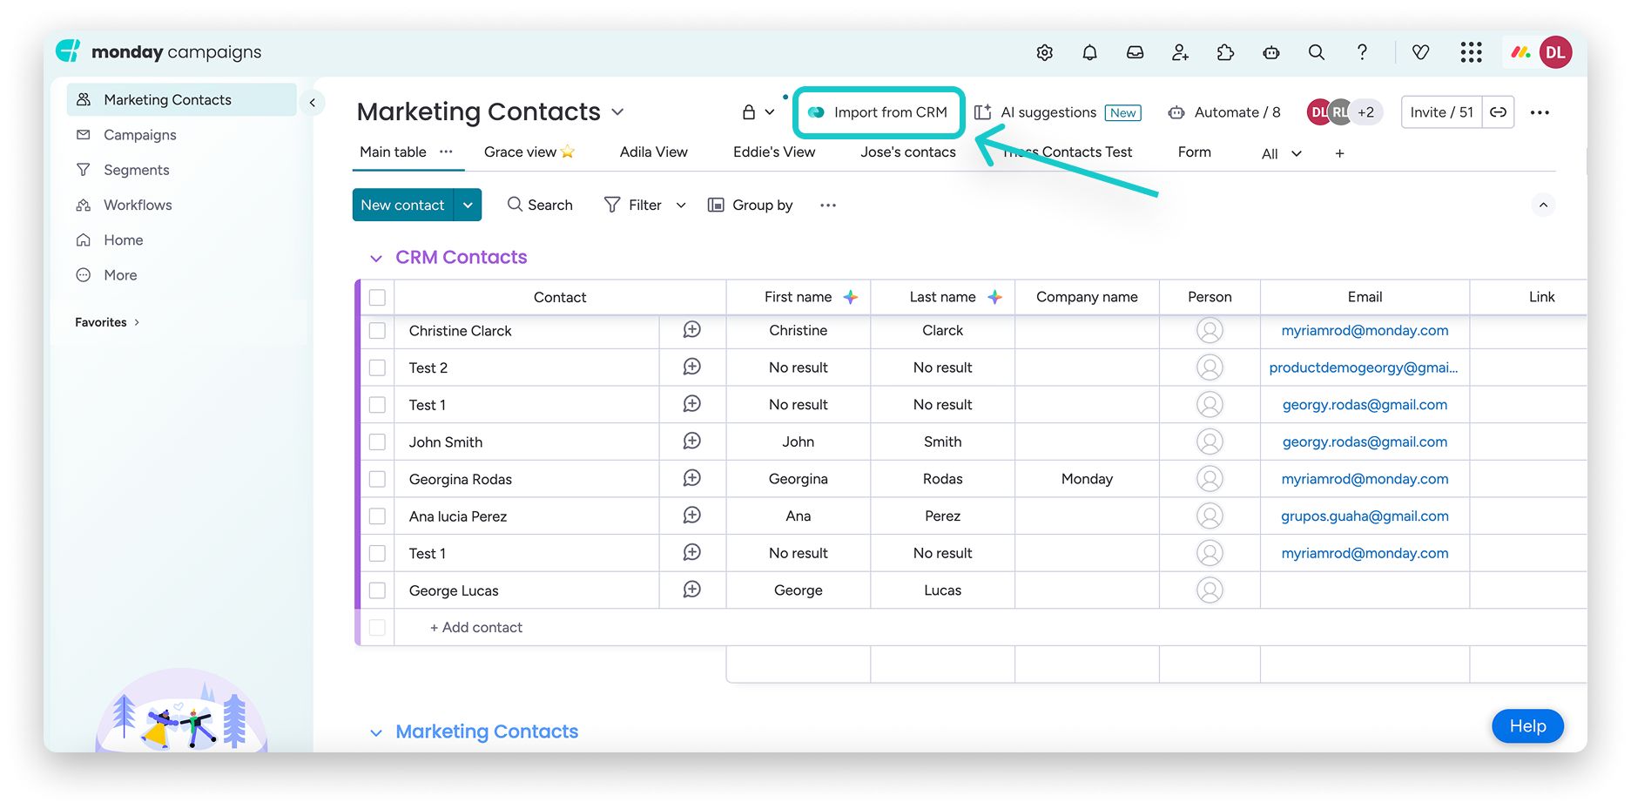Open conversation for Christine Clarck
The image size is (1631, 809).
tap(691, 330)
